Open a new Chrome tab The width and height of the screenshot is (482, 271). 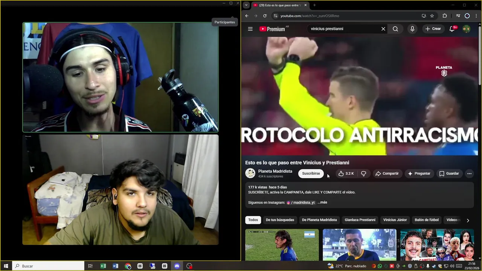coord(314,5)
